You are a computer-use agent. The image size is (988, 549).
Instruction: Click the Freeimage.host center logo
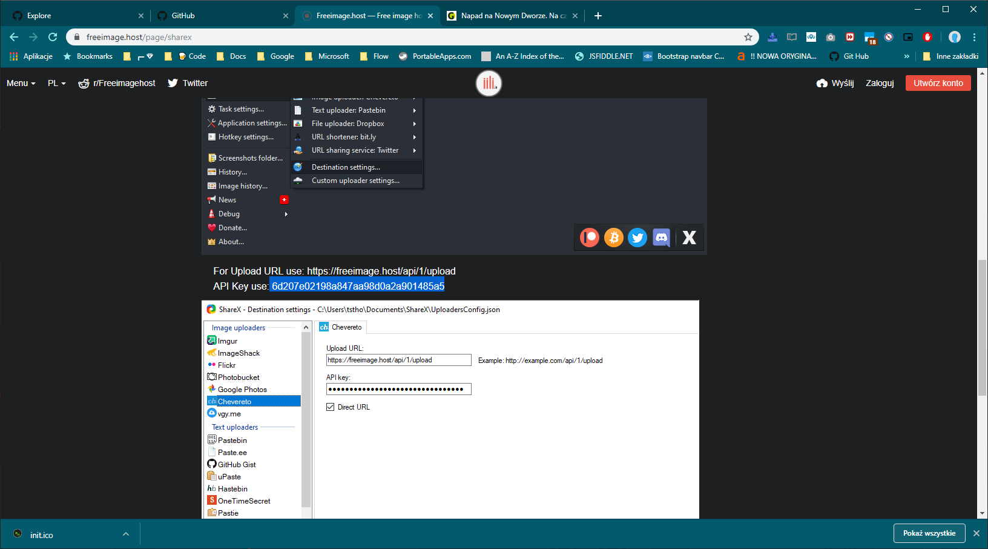coord(489,83)
